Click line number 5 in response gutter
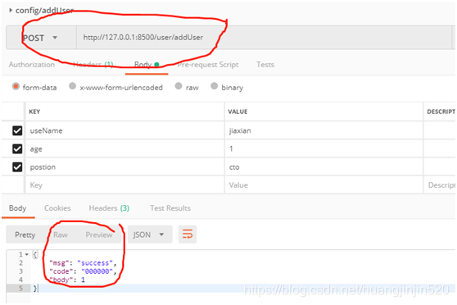 pos(20,289)
